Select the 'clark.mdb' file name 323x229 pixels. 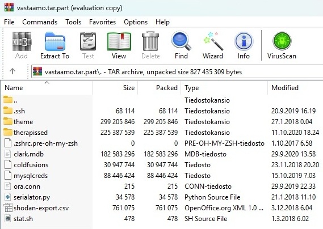[28, 154]
